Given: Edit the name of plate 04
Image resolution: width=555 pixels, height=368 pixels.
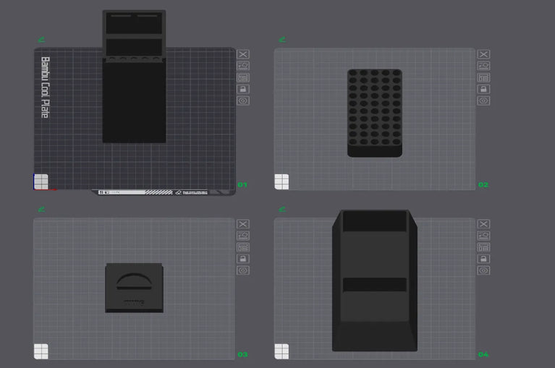Looking at the screenshot, I should (282, 209).
